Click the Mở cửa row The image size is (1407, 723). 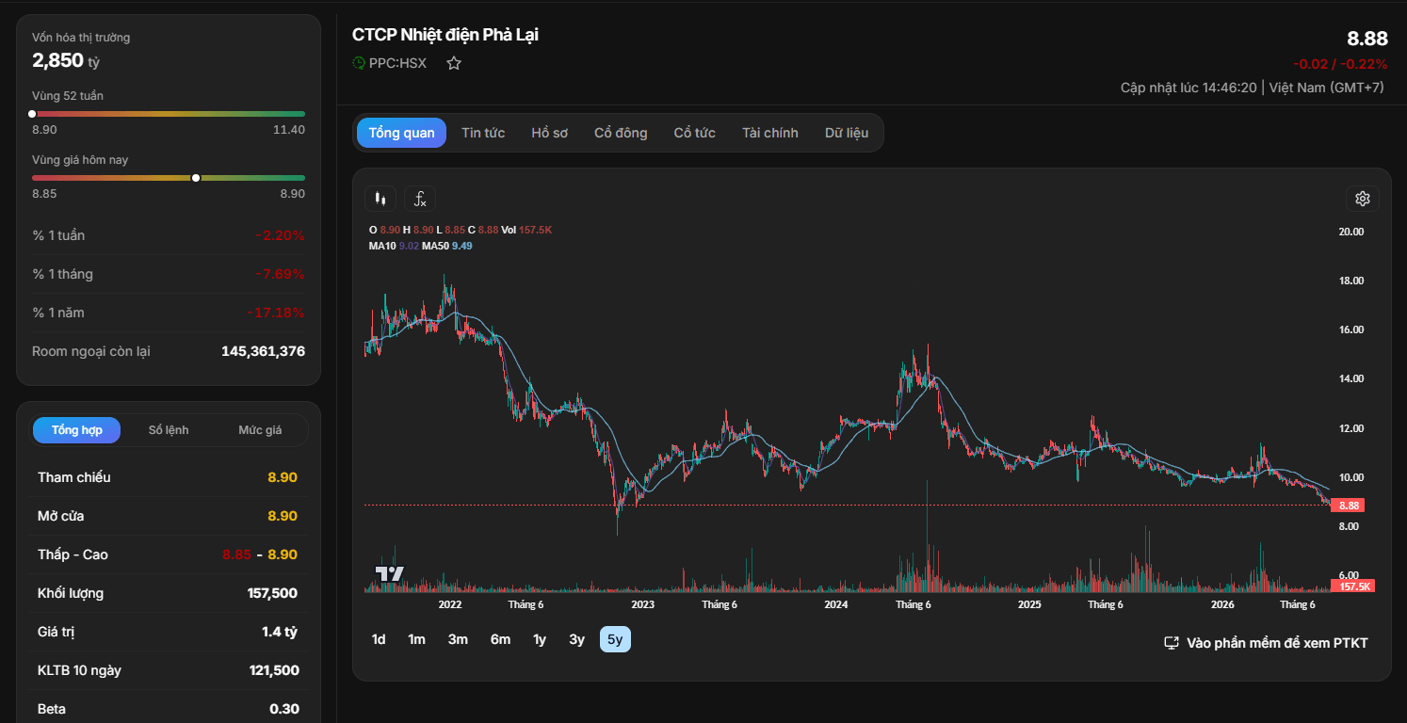click(x=168, y=516)
